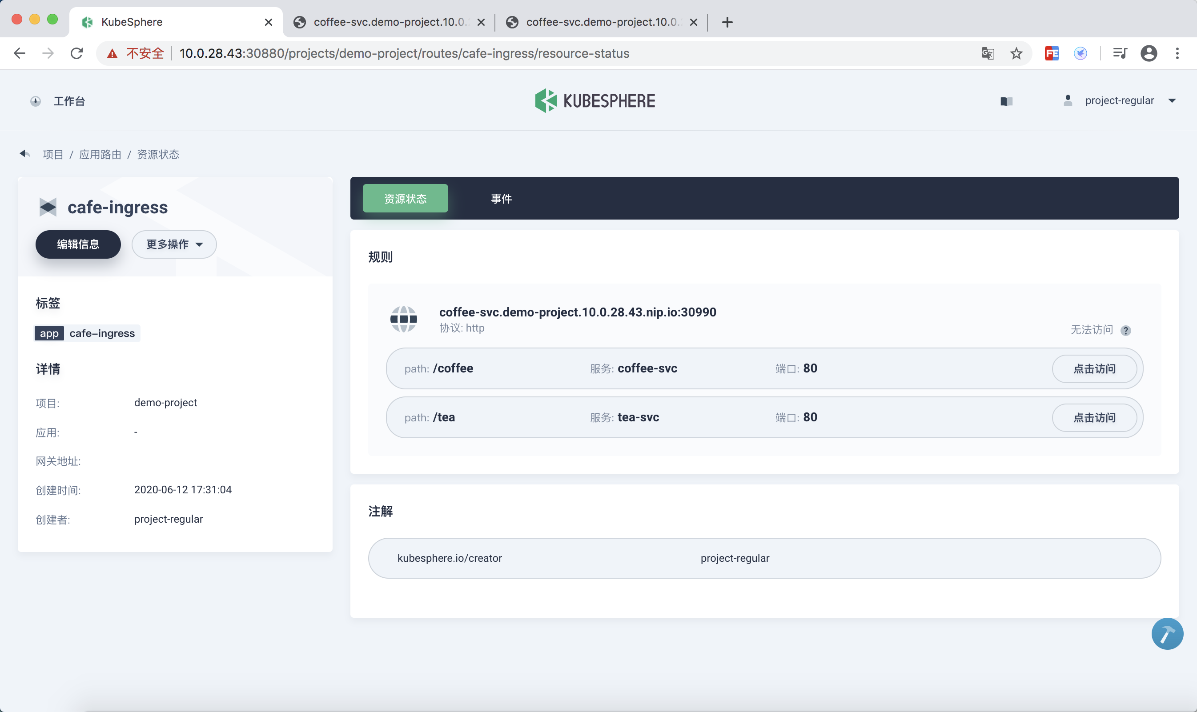The image size is (1197, 712).
Task: Bookmark this page with the star icon
Action: point(1016,53)
